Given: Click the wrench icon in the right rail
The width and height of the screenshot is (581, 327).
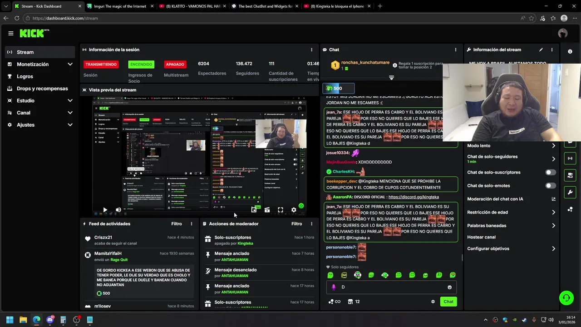Looking at the screenshot, I should tap(570, 193).
